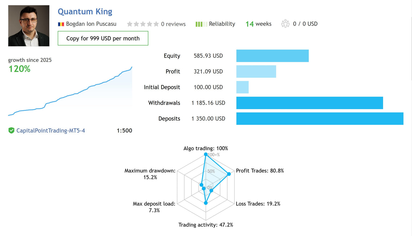Viewport: 412px width, 236px height.
Task: Click the Copy for 999 USD per month button
Action: pyautogui.click(x=103, y=38)
